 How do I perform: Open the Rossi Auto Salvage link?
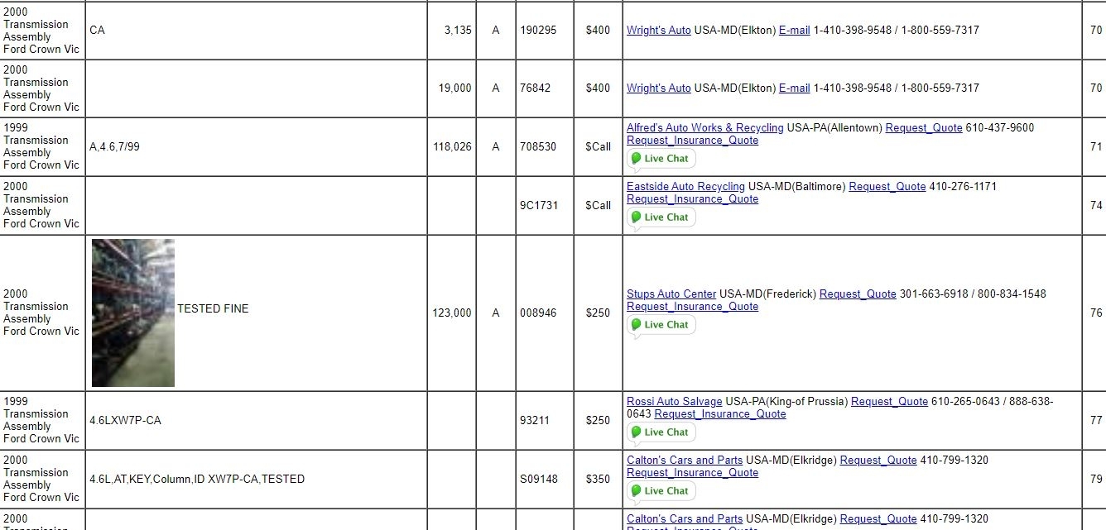(x=674, y=402)
